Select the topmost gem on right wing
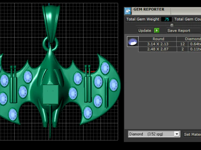201x150 pixels. click(x=105, y=68)
